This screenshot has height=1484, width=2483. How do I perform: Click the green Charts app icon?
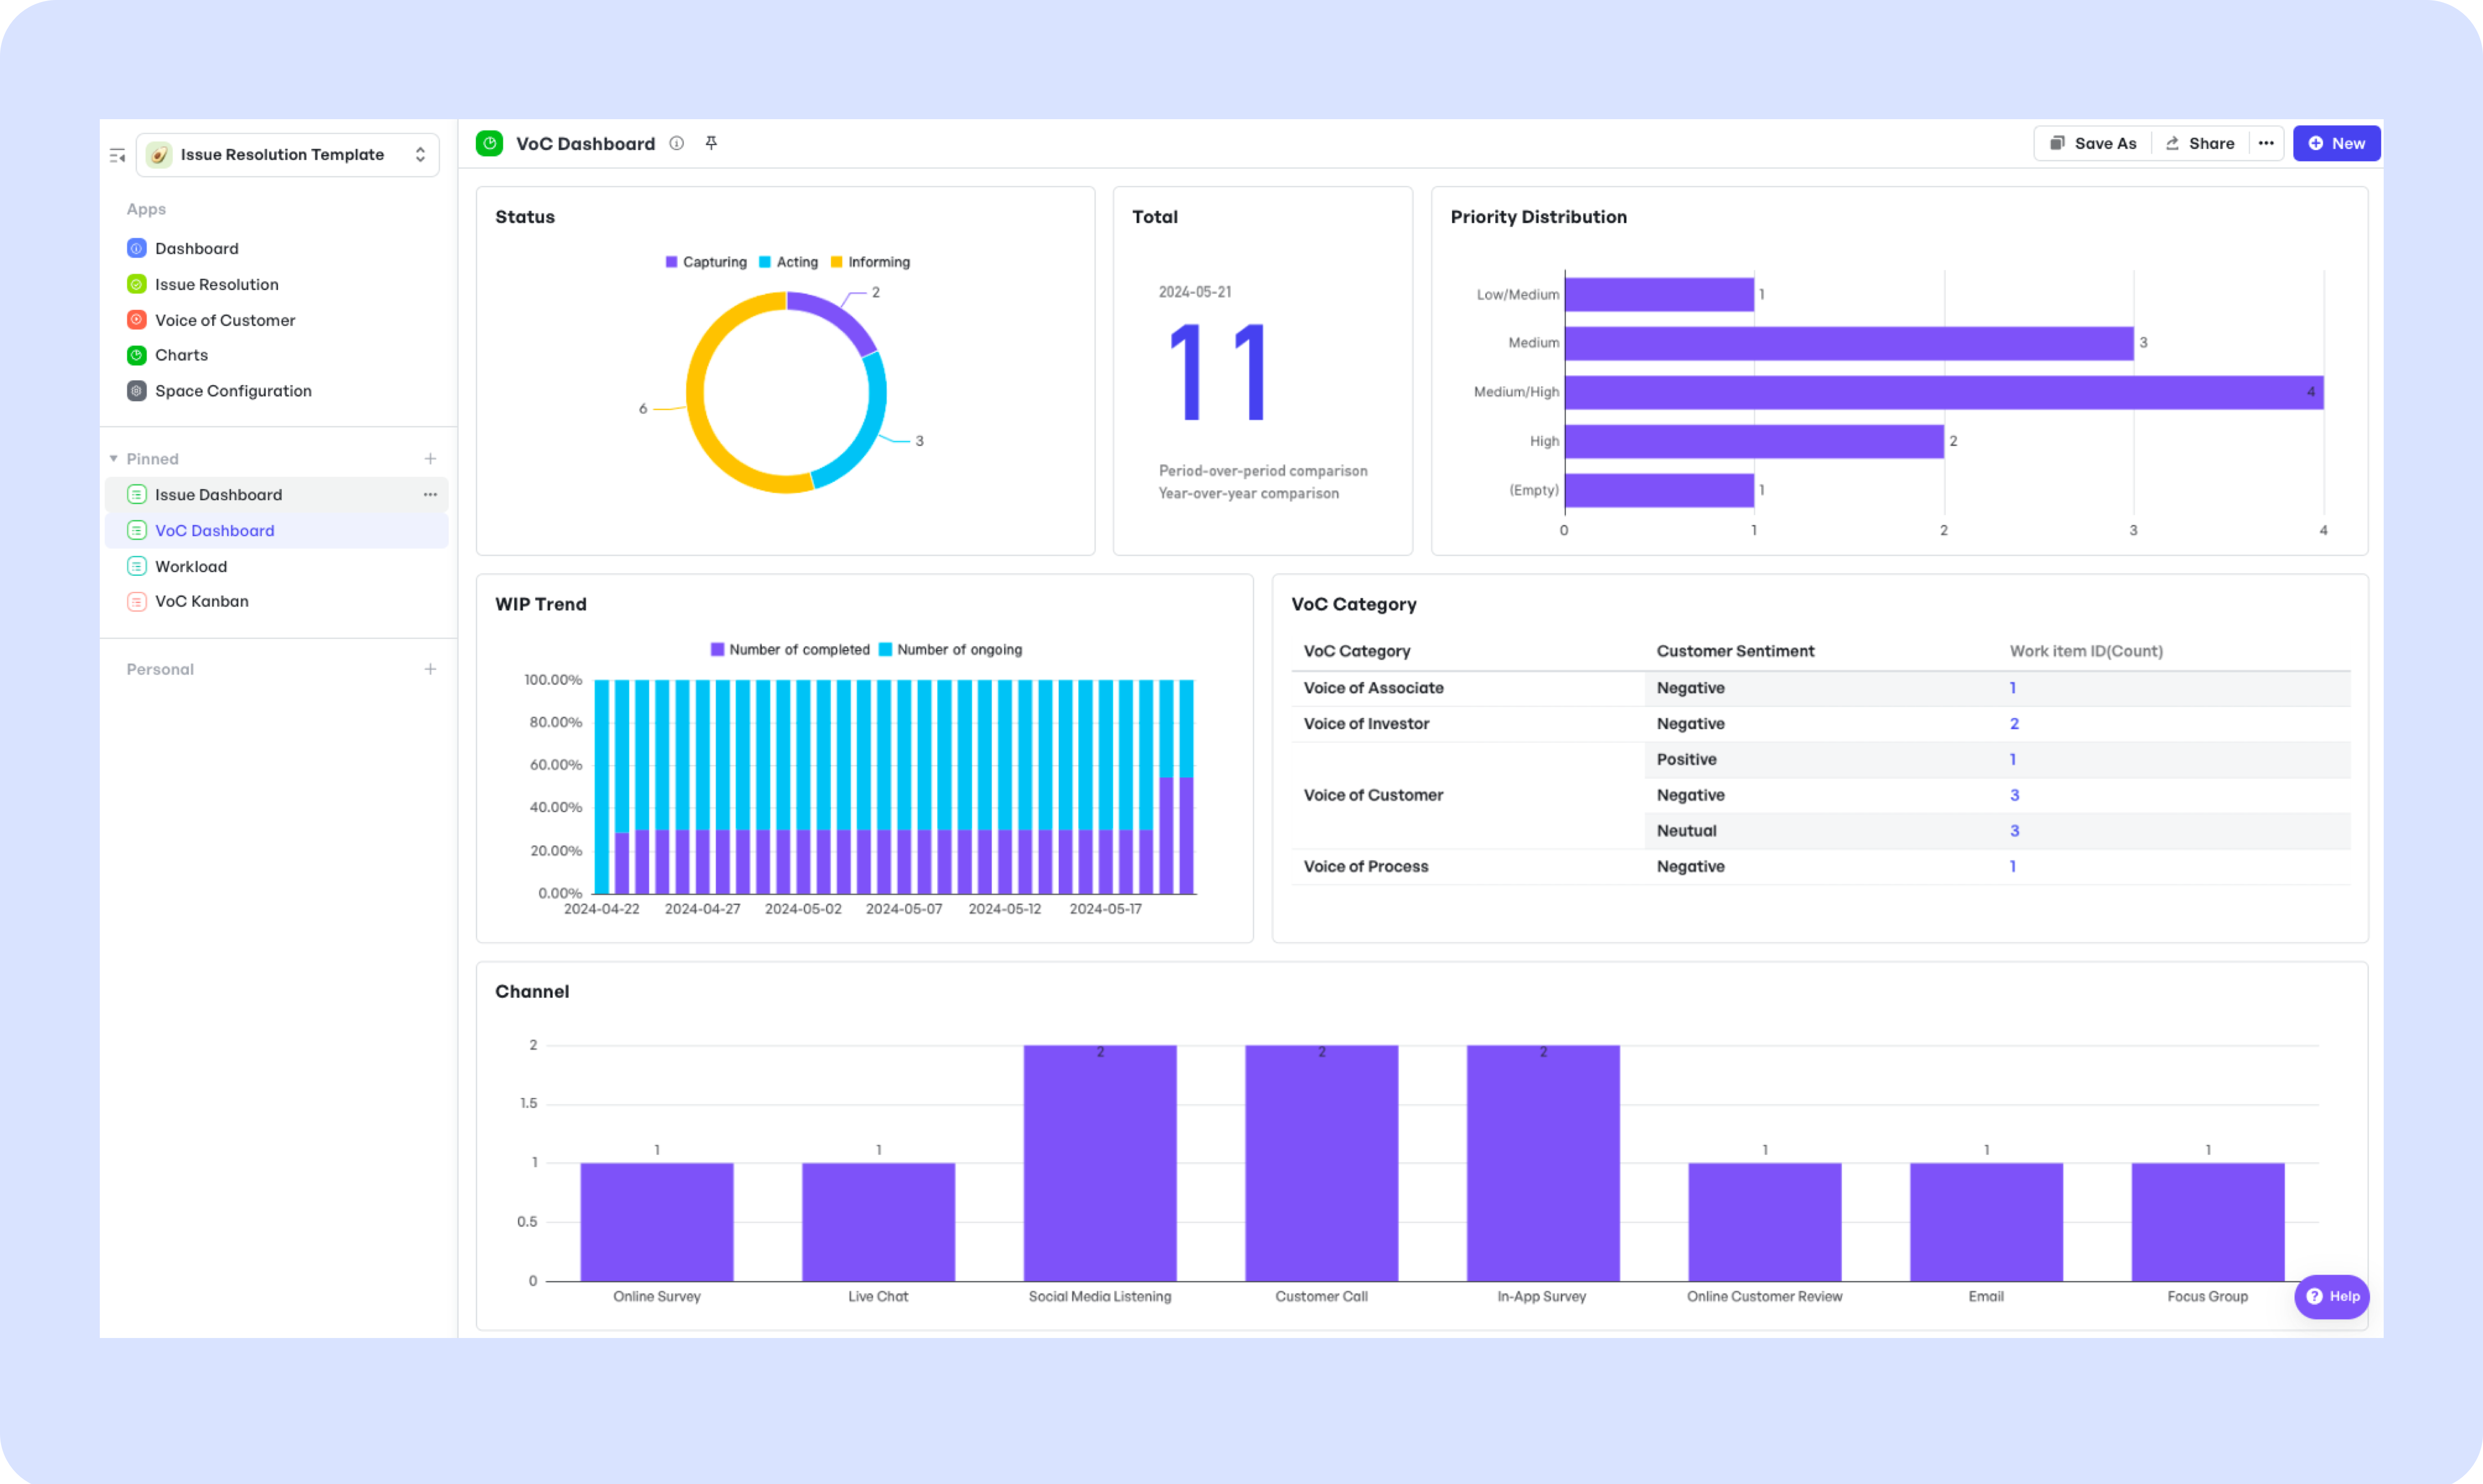pos(137,355)
